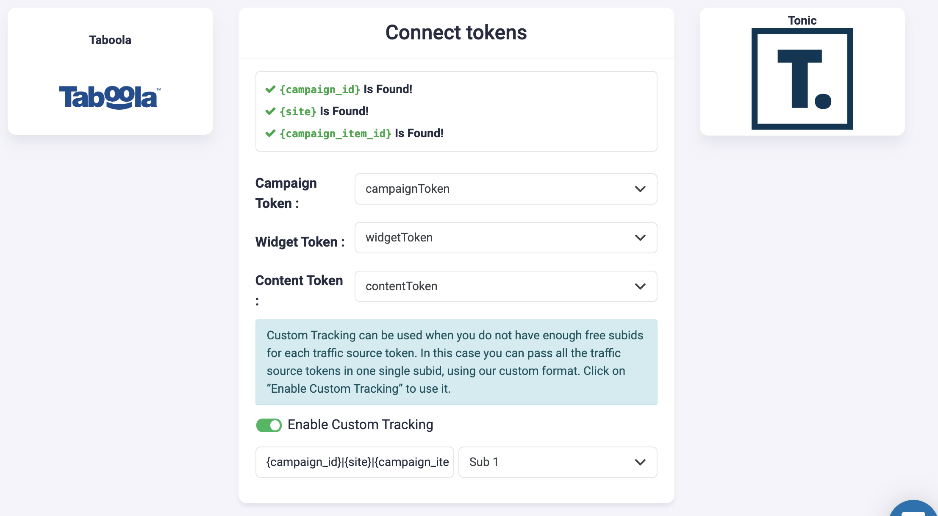This screenshot has height=516, width=938.
Task: Click the custom tracking format input field
Action: coord(355,462)
